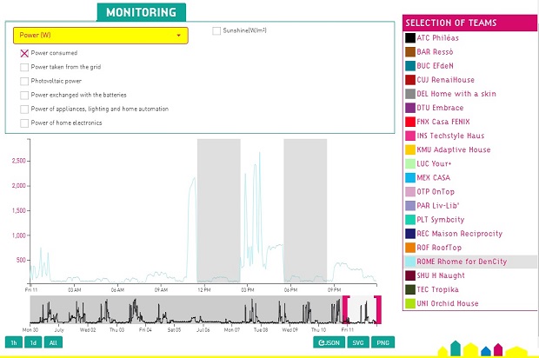Select the SHU H Naught dark red square

[x=410, y=275]
